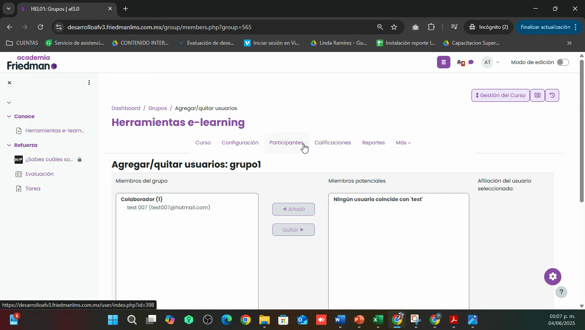
Task: Switch to the Participantes tab
Action: point(286,143)
